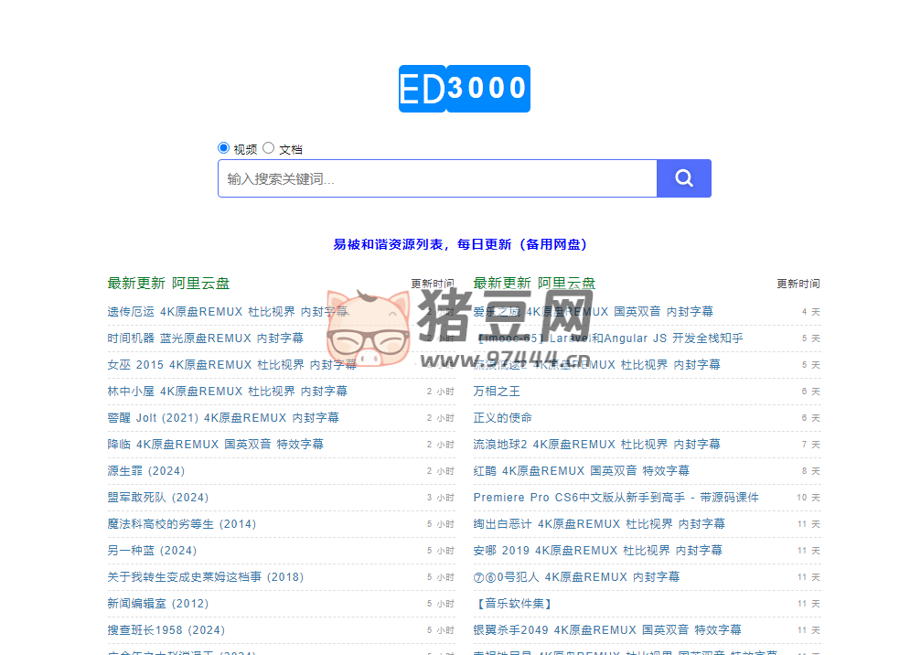This screenshot has width=921, height=655.
Task: Open 搜查班长1958 (2024) link
Action: (x=166, y=629)
